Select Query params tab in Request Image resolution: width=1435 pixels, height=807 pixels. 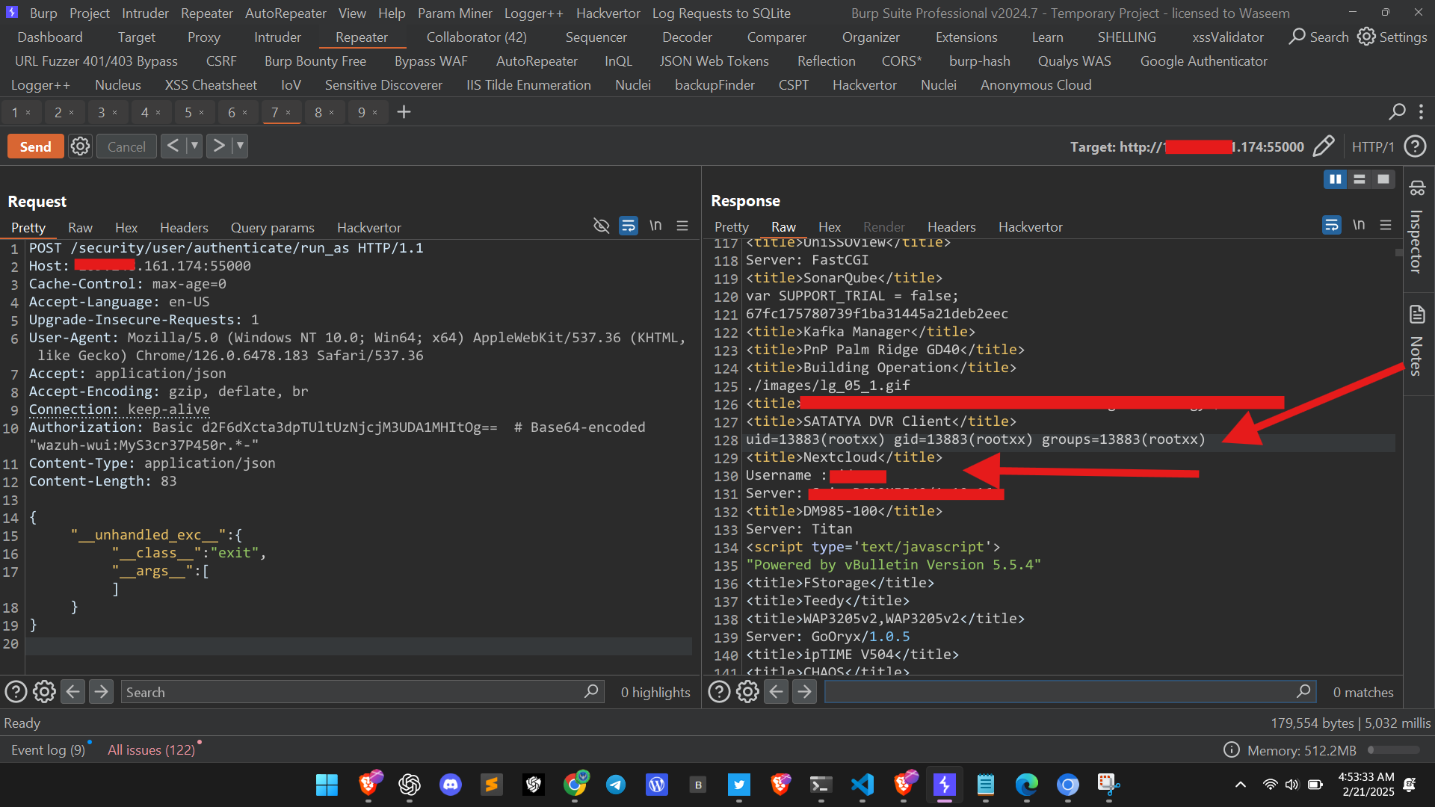pos(273,227)
